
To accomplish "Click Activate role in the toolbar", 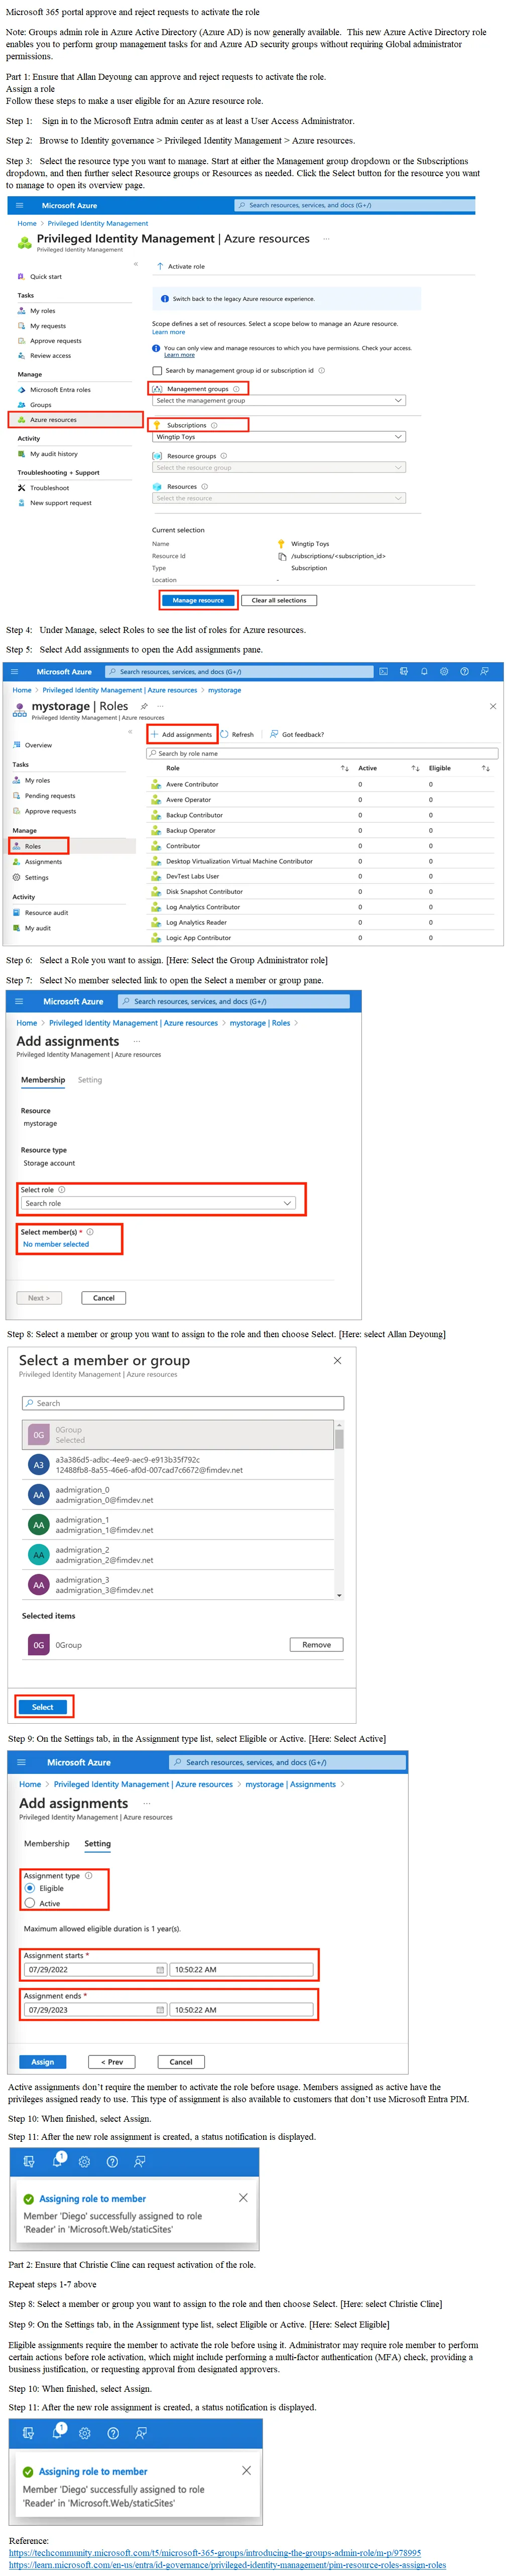I will [181, 267].
